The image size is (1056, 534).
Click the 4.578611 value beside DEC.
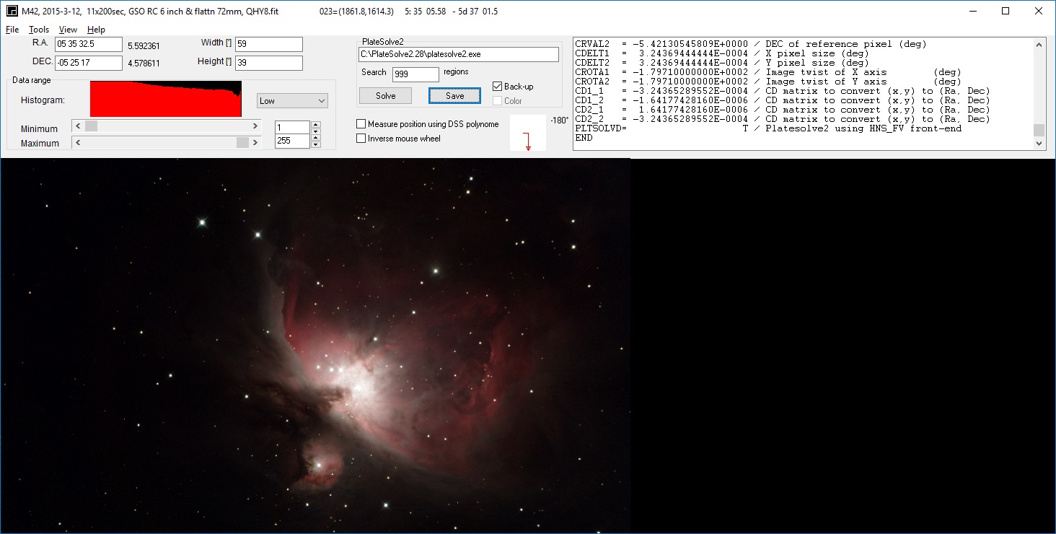pos(144,64)
